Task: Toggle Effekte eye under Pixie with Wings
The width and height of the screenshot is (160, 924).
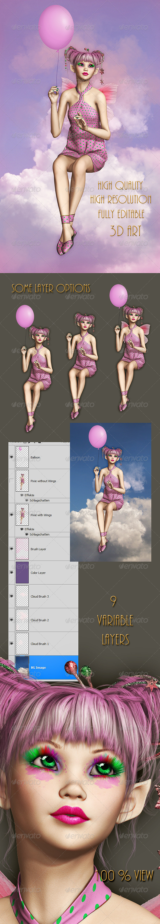Action: coord(22,529)
